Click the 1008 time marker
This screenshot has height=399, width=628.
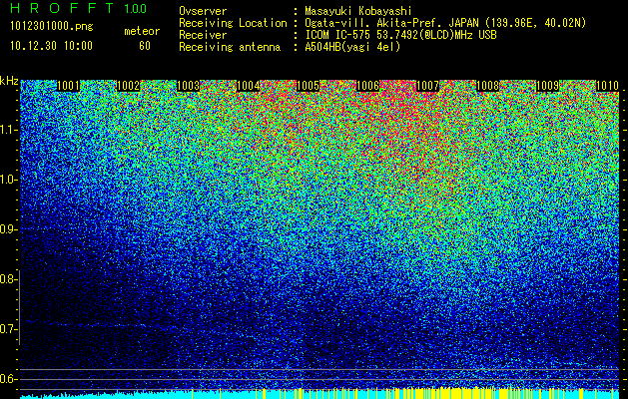click(488, 86)
